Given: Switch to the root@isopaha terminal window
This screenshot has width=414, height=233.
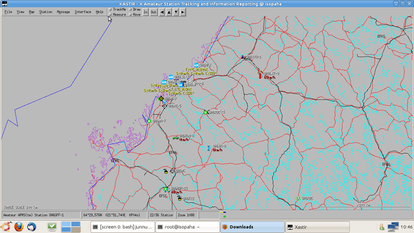Looking at the screenshot, I should [x=188, y=227].
